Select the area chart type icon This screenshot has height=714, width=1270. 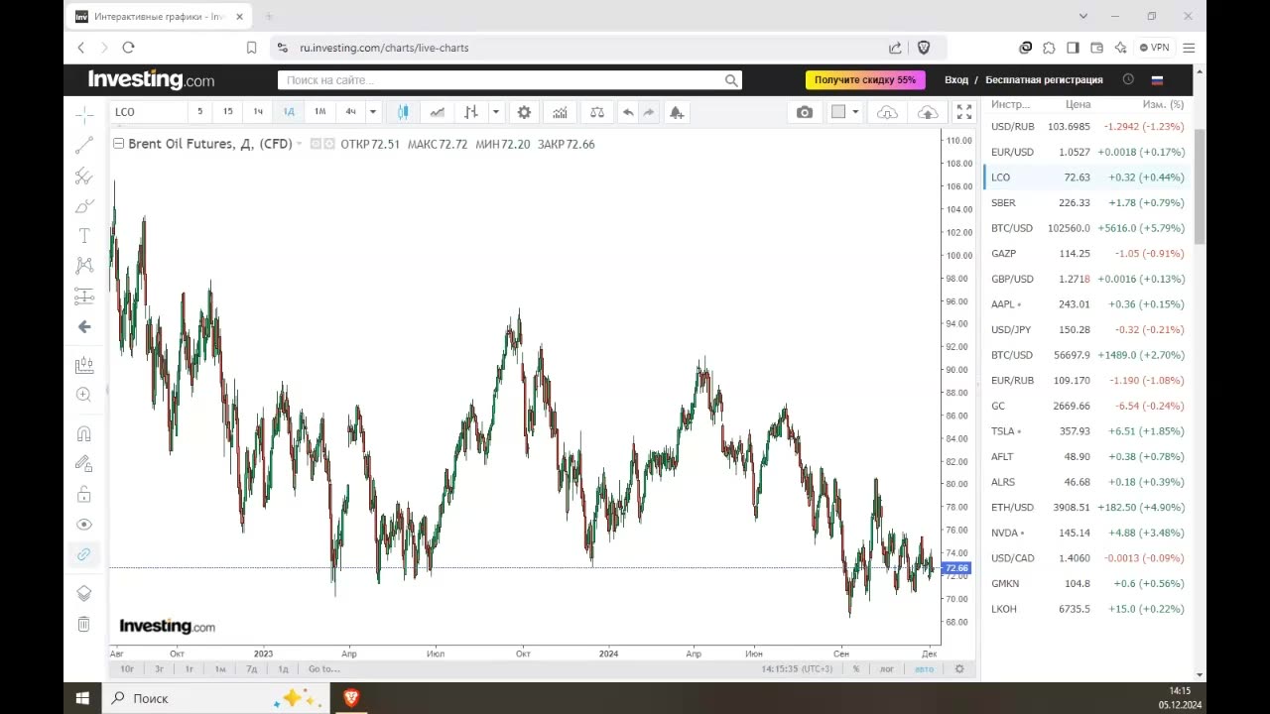437,112
